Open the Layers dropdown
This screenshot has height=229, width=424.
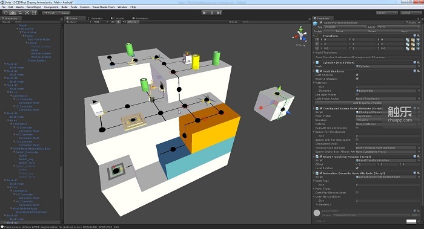(x=386, y=13)
